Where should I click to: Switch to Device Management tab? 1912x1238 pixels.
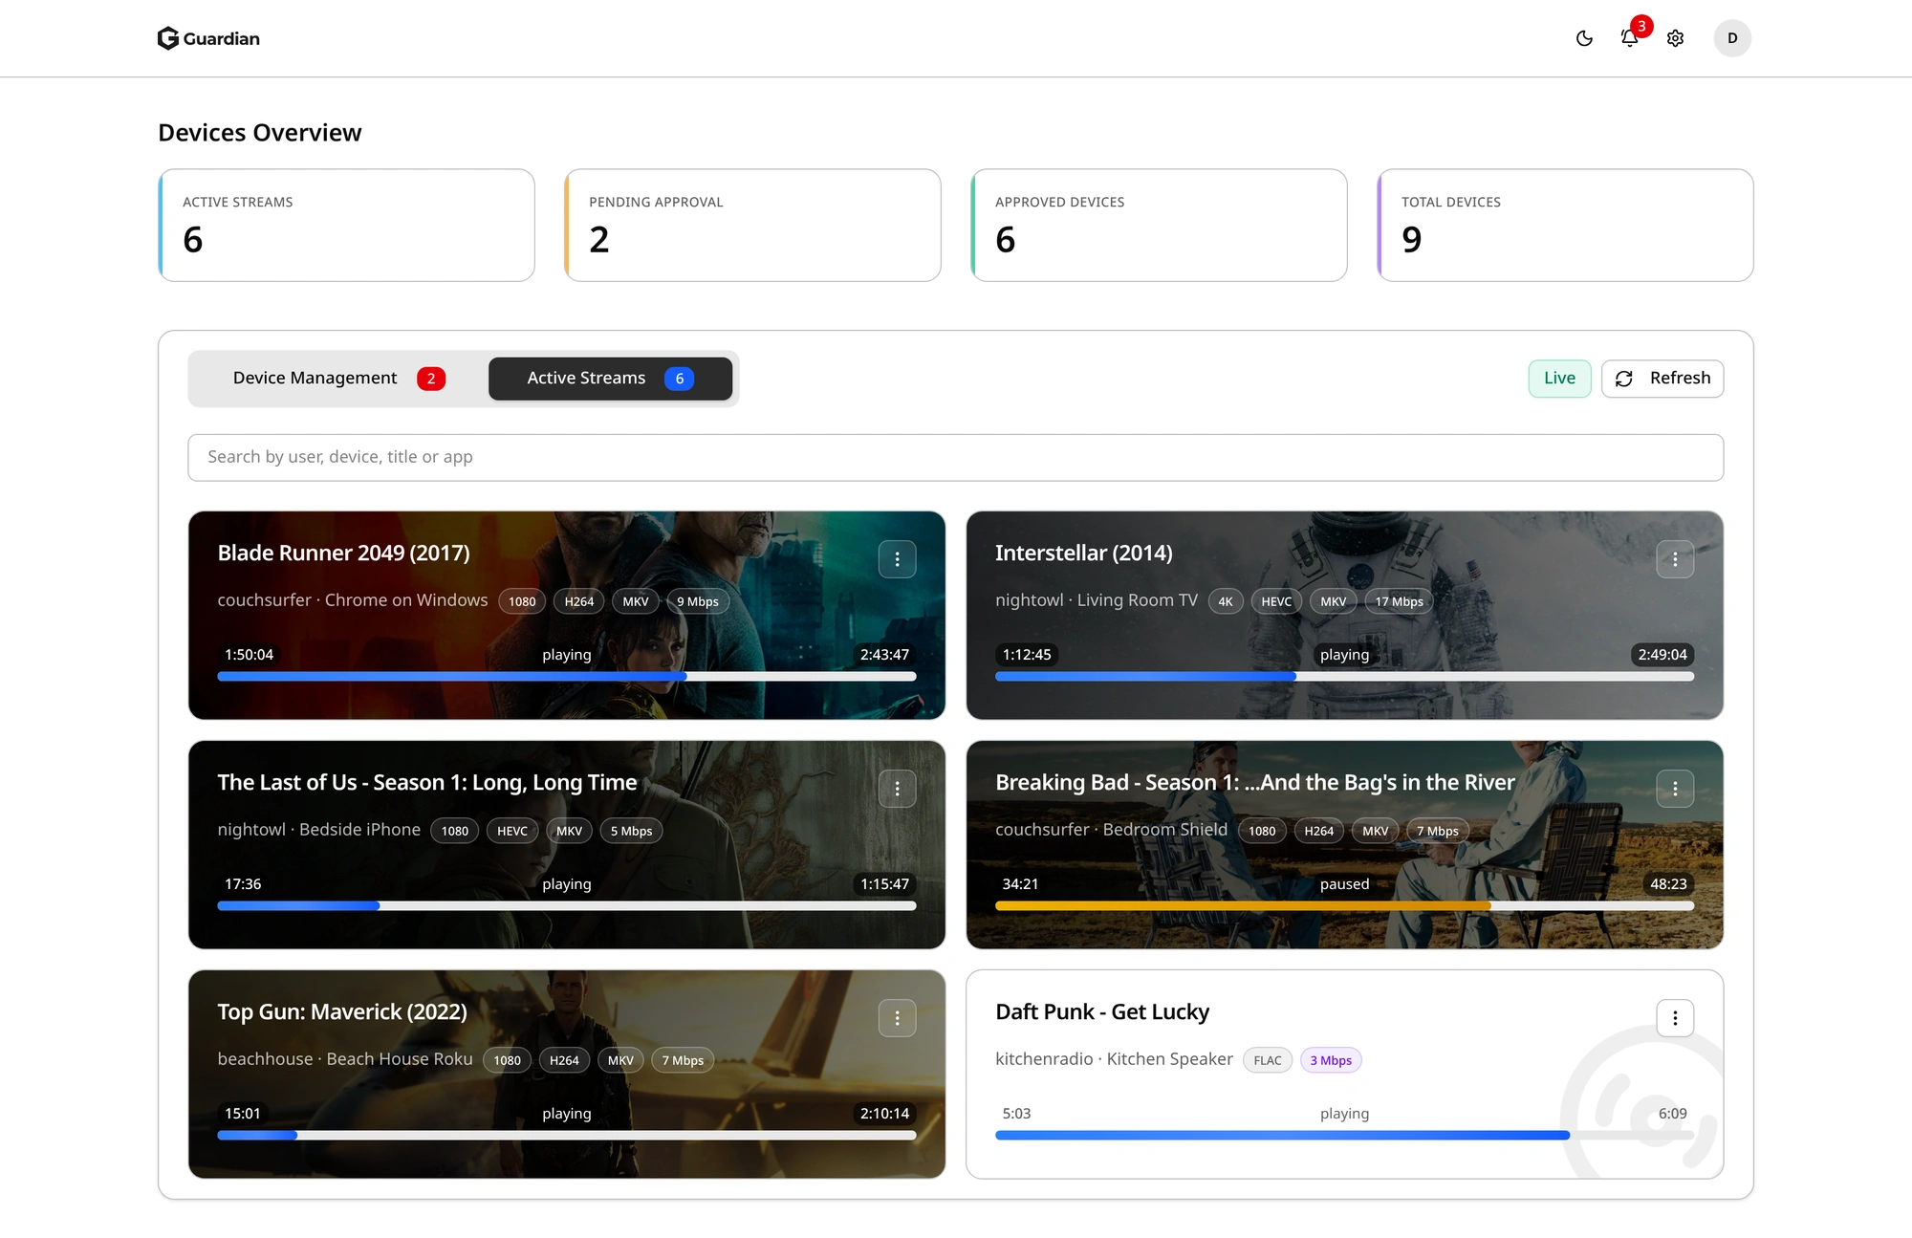(x=338, y=379)
